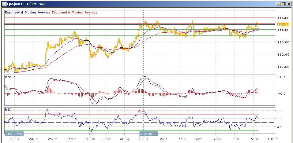
Task: Click the 115.00 price axis label
Action: (283, 18)
